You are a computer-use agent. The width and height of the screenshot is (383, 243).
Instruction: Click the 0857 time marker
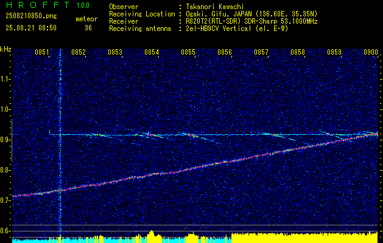(261, 52)
